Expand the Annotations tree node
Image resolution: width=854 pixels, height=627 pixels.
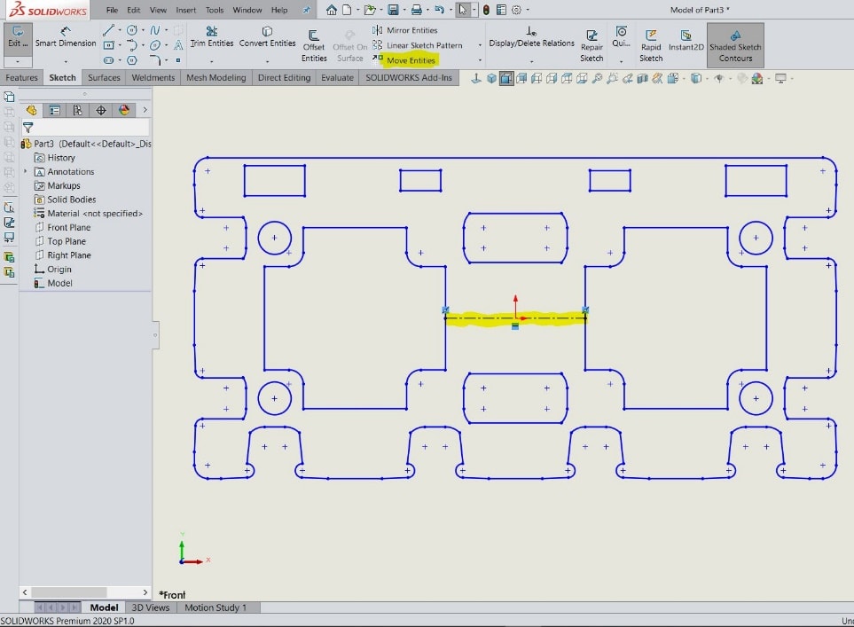[26, 171]
